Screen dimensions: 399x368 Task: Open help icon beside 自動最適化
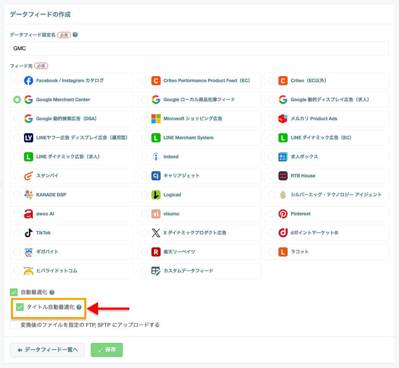pyautogui.click(x=52, y=292)
